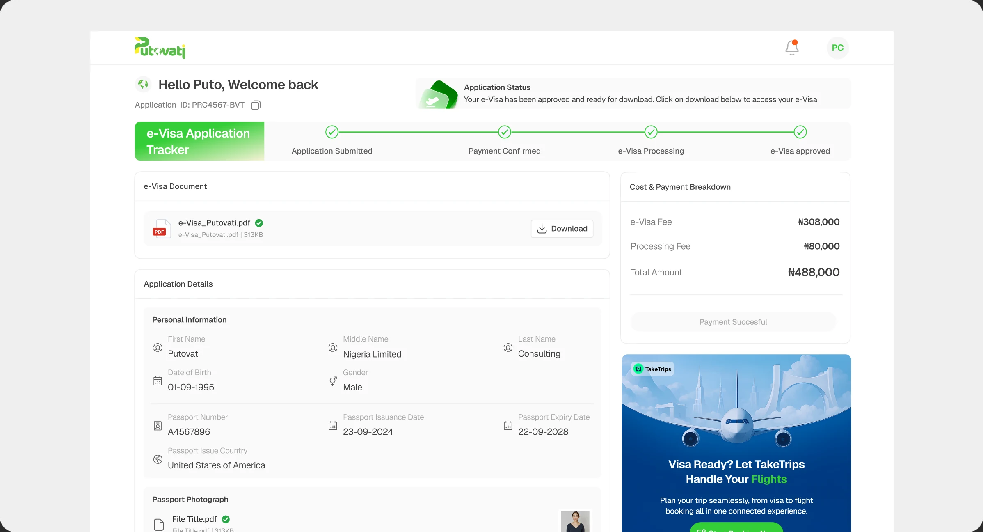Viewport: 983px width, 532px height.
Task: Open the PC profile avatar
Action: (837, 48)
